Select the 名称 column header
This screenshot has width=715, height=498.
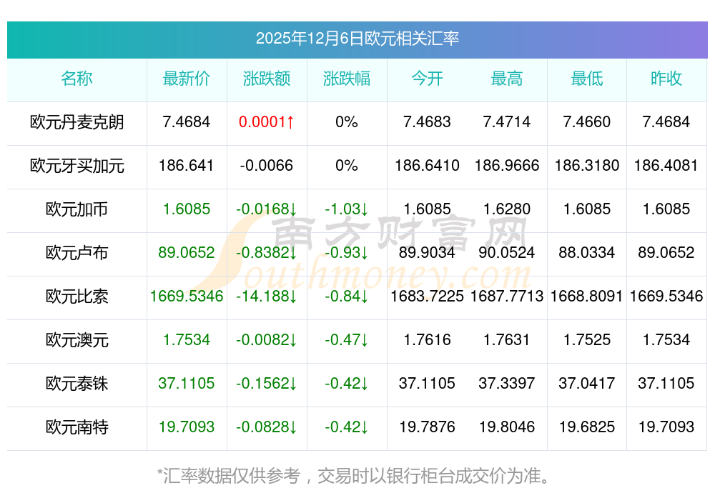click(x=77, y=79)
